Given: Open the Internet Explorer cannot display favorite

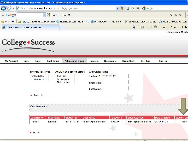Looking at the screenshot, I should click(141, 22).
